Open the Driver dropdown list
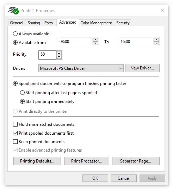Screen dimensions: 173x190 pyautogui.click(x=81, y=68)
